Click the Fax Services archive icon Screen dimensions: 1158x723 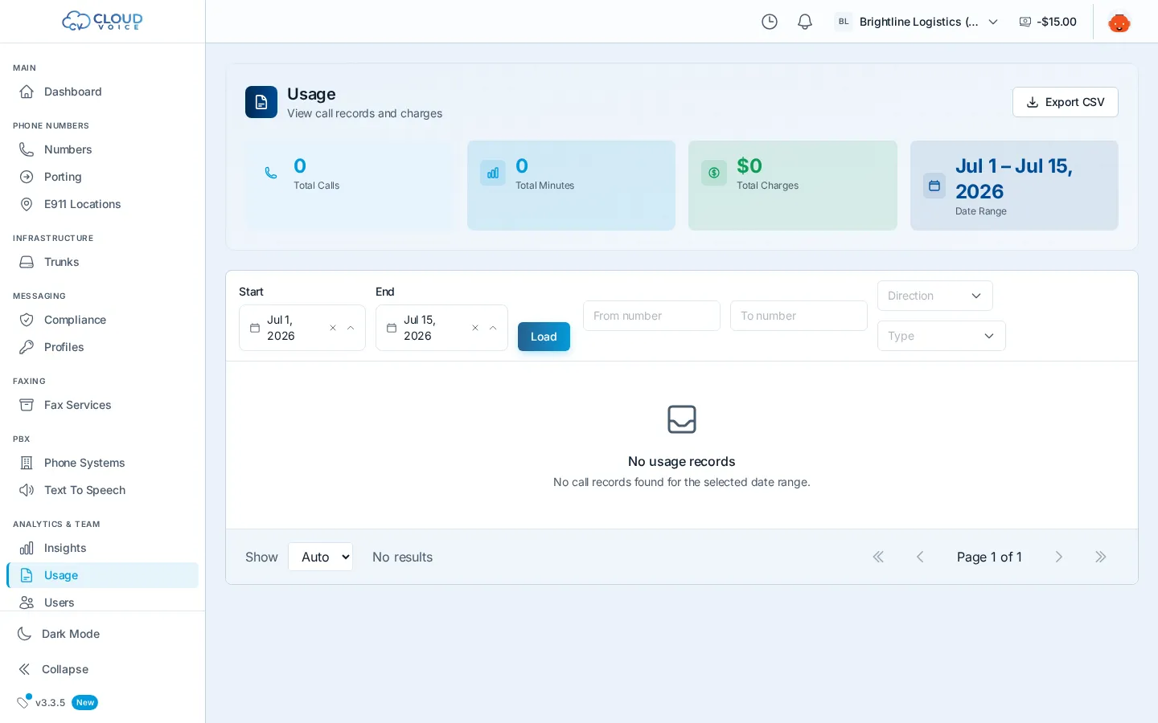coord(27,405)
